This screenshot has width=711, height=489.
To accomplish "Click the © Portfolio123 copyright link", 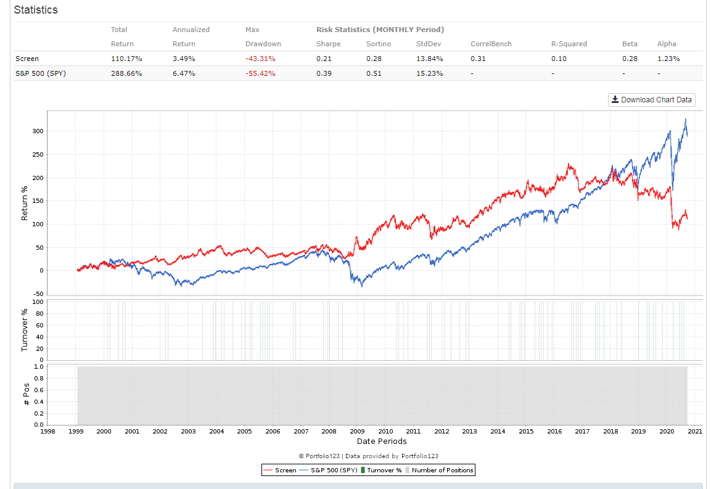I will click(x=319, y=456).
